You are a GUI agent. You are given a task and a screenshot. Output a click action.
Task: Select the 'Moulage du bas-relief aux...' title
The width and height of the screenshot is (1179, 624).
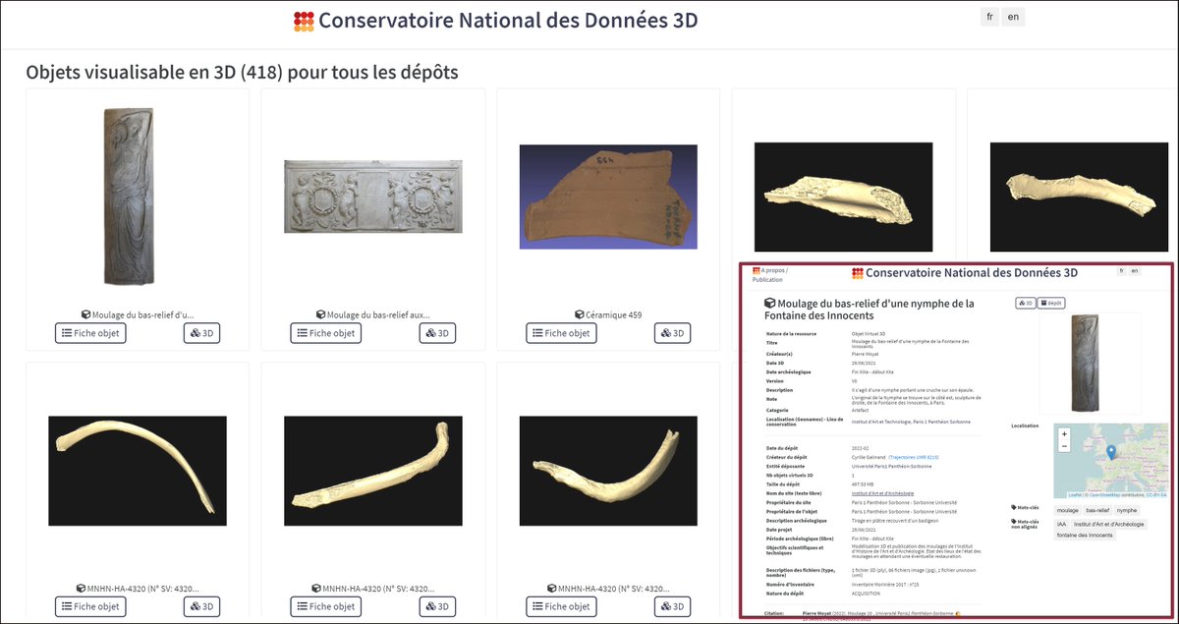pyautogui.click(x=378, y=315)
